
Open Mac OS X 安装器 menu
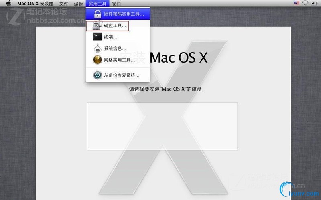(x=35, y=4)
